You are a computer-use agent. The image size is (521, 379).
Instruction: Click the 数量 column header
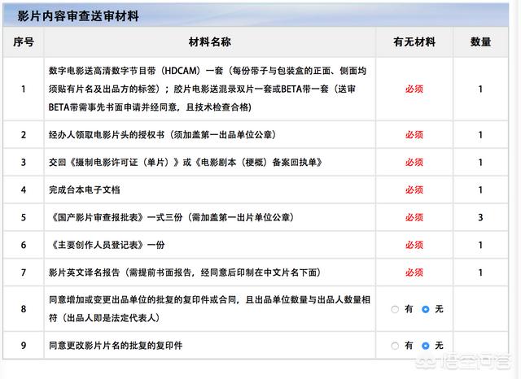pyautogui.click(x=480, y=41)
